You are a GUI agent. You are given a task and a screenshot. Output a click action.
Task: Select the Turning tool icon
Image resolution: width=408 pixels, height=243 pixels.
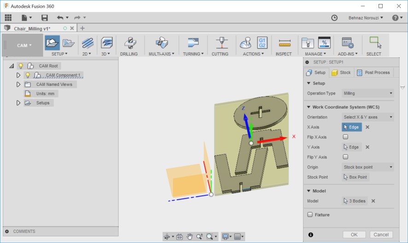coord(193,43)
